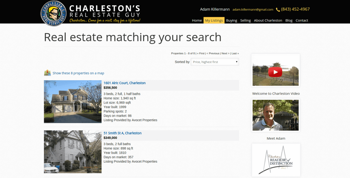Click the "Last »" pagination link
Image resolution: width=350 pixels, height=178 pixels.
tap(235, 53)
